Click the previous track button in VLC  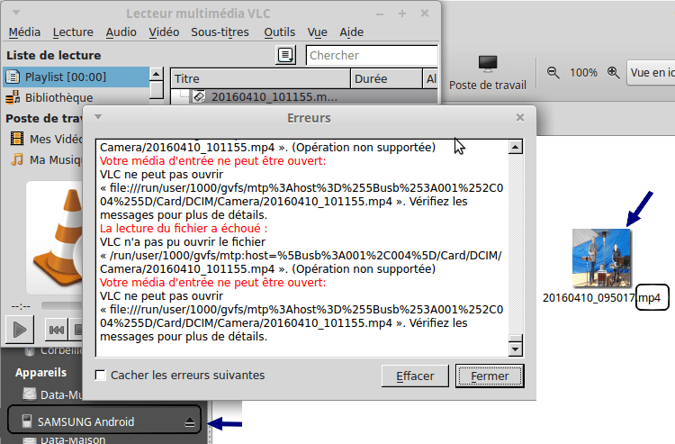coord(56,330)
